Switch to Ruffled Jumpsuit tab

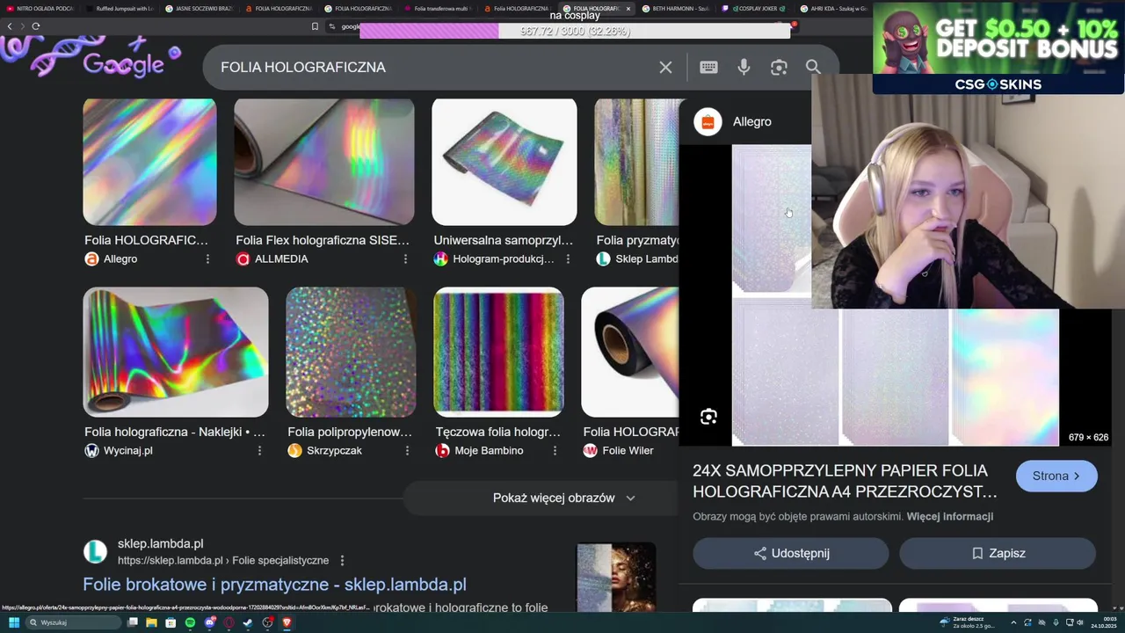coord(119,8)
